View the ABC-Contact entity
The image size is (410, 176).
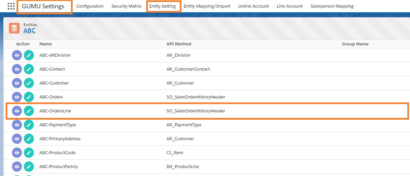point(17,69)
